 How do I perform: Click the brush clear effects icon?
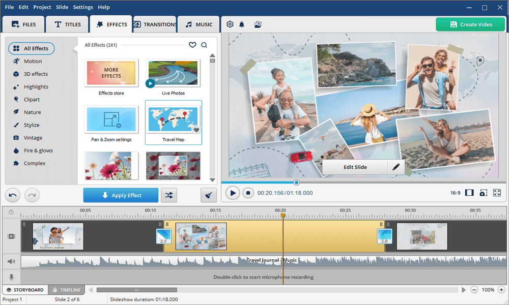(208, 195)
